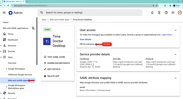This screenshot has height=99, width=183.
Task: Click the sidebar vertical scrollbar
Action: tap(37, 41)
